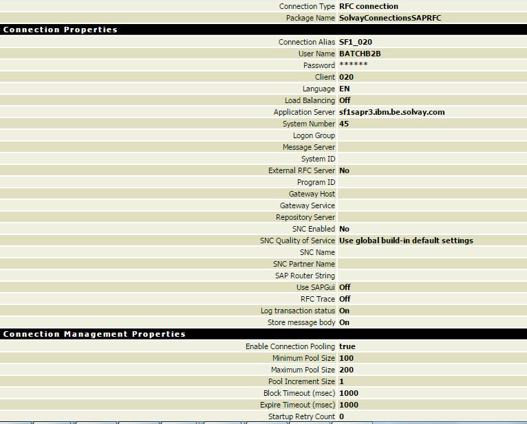Viewport: 527px width, 424px height.
Task: Click the 'Client' label
Action: point(325,77)
